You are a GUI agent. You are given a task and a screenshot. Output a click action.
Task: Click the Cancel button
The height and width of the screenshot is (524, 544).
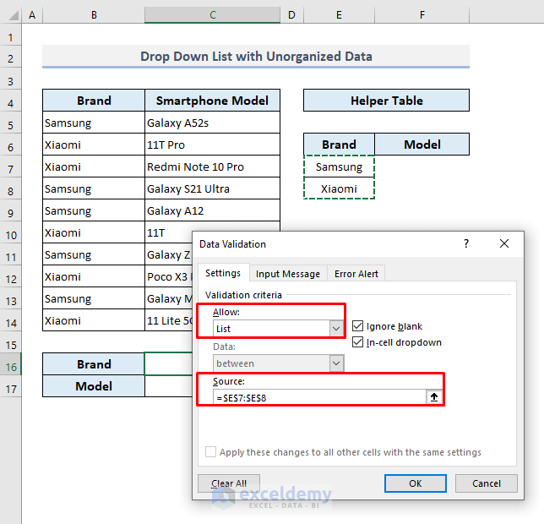[486, 483]
